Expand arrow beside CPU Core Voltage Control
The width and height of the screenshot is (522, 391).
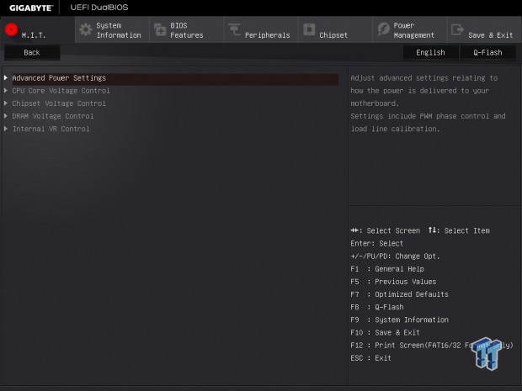click(x=6, y=91)
